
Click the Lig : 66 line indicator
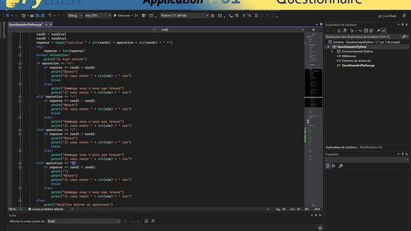[281, 209]
